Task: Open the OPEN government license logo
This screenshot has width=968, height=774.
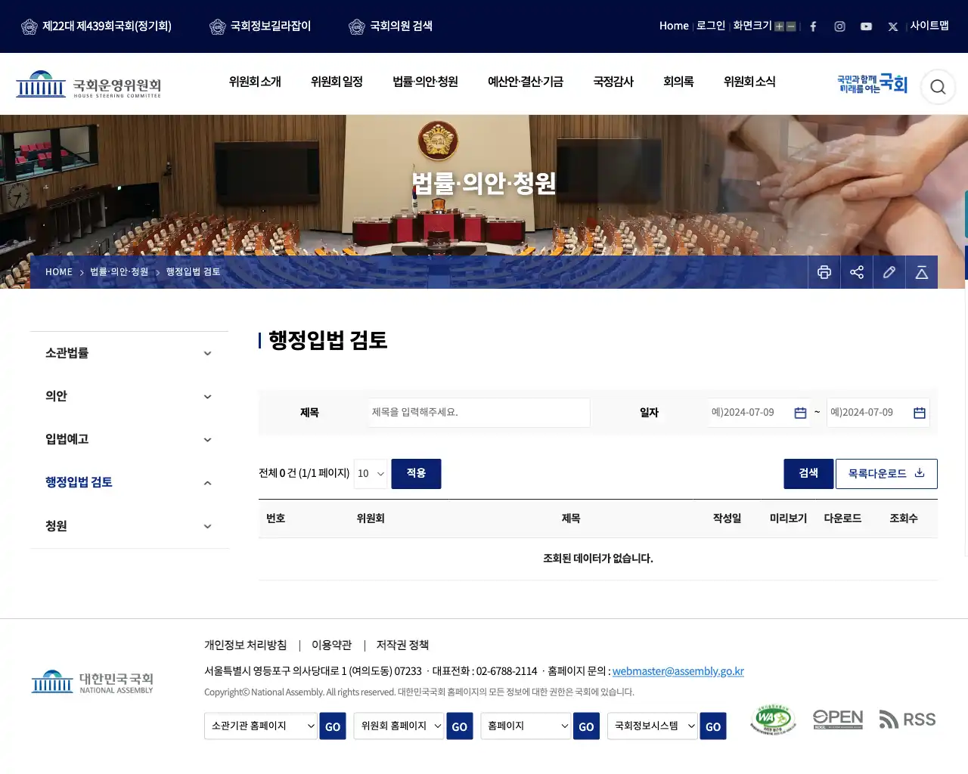Action: click(838, 720)
